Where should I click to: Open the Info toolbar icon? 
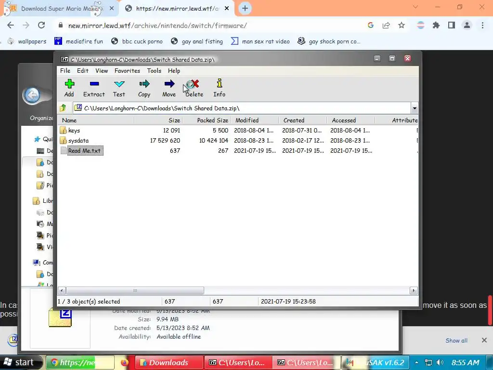(x=219, y=88)
